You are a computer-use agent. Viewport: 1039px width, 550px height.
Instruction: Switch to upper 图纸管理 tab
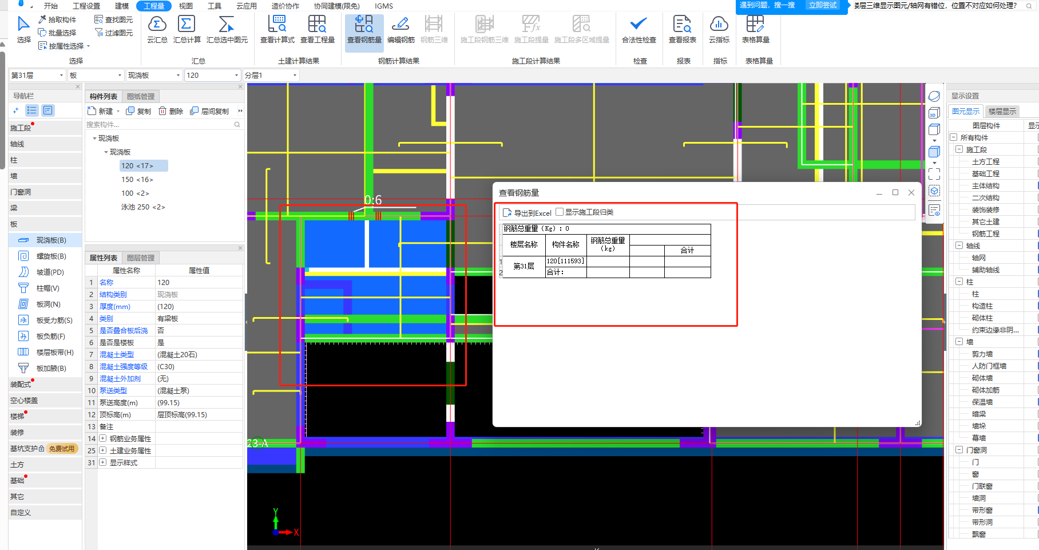(x=141, y=97)
